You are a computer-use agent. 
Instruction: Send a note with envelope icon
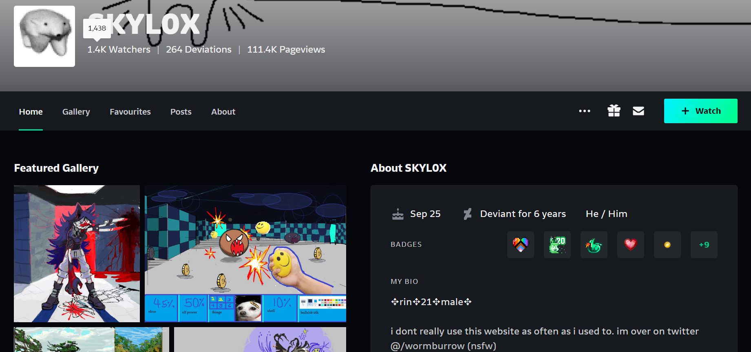tap(638, 111)
